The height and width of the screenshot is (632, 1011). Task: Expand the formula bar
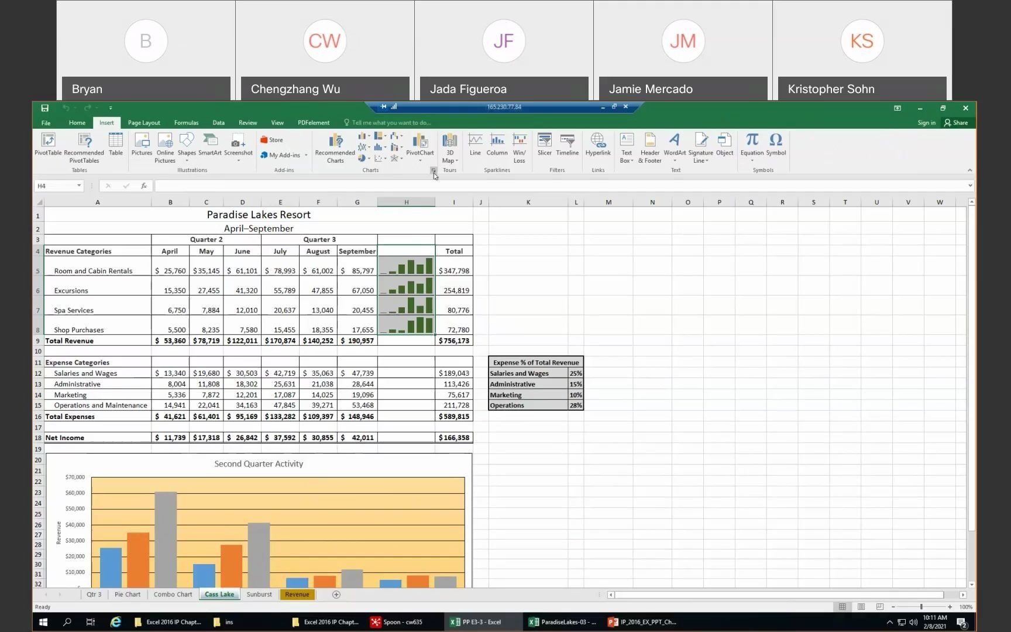click(x=970, y=186)
